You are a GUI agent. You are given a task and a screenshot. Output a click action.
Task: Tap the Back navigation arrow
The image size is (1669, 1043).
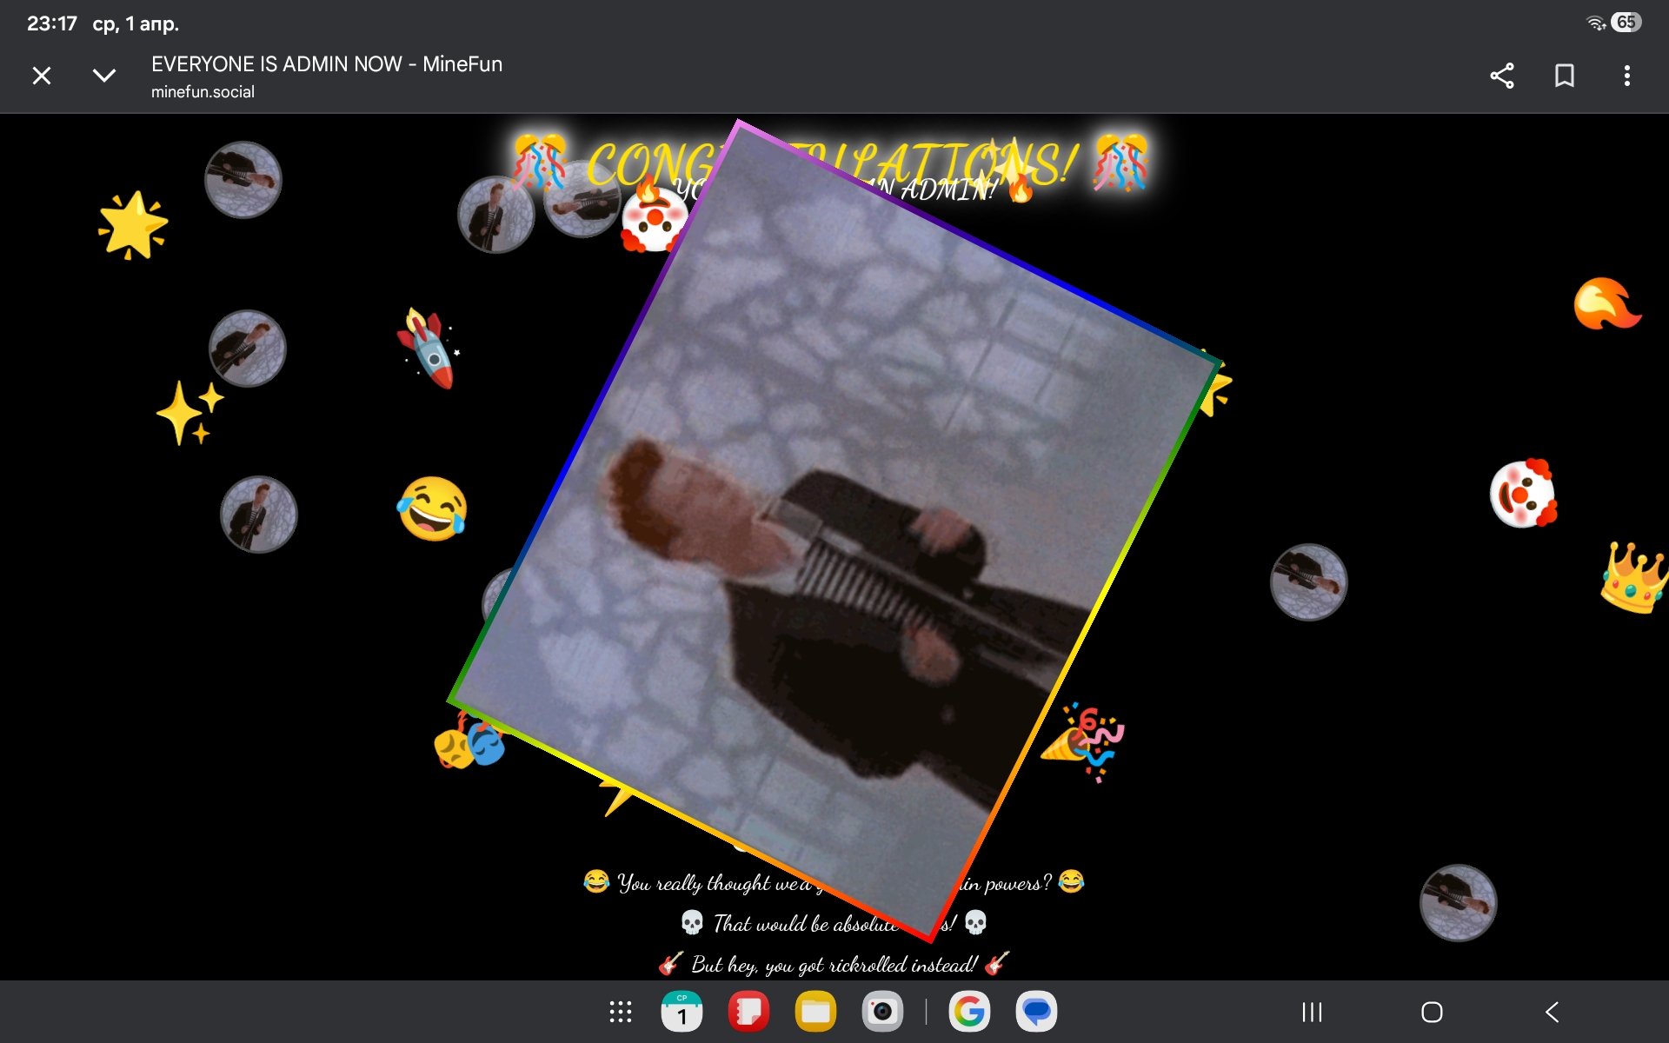pos(1553,1012)
